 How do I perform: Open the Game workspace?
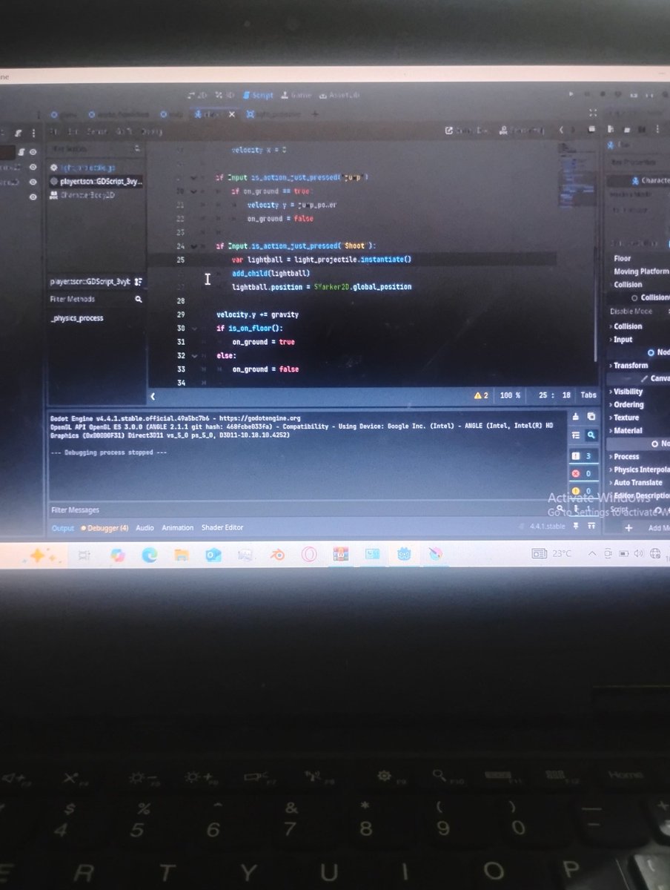point(296,95)
